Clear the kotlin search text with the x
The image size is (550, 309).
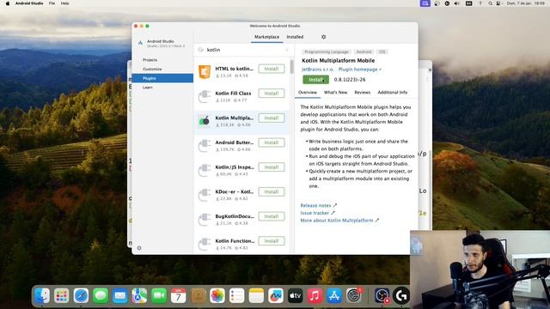coord(287,50)
